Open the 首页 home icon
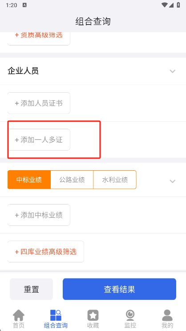 (19, 315)
